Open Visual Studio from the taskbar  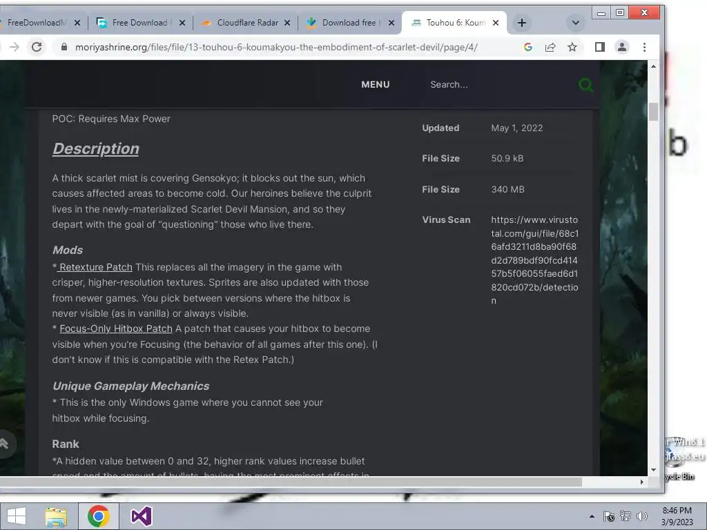click(x=141, y=516)
